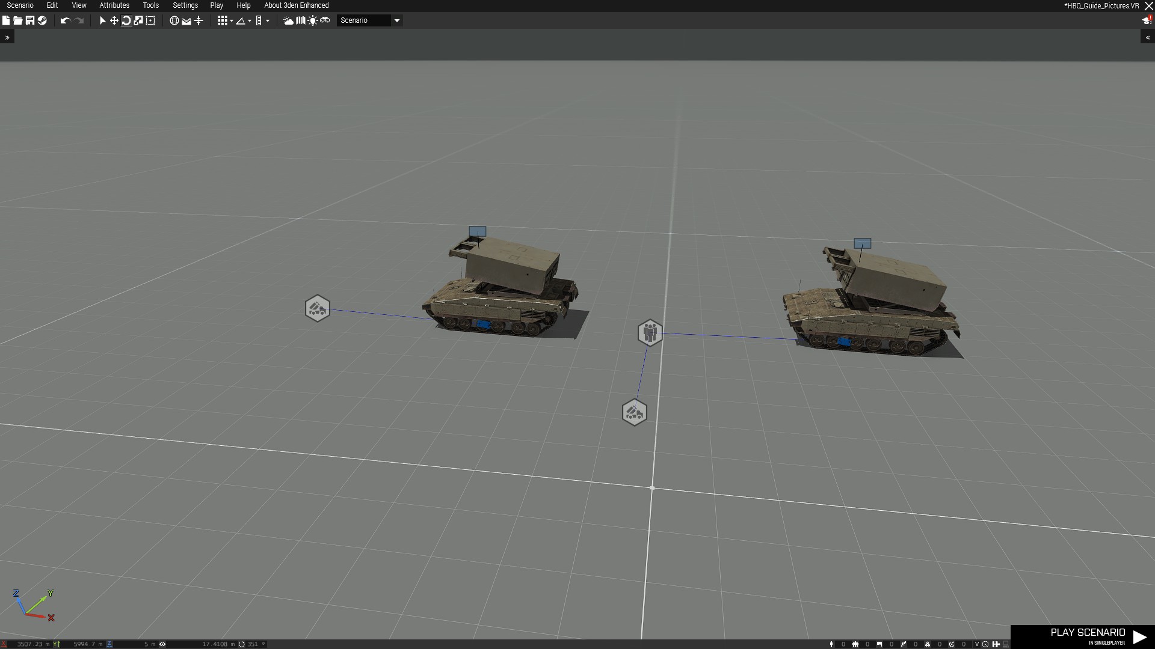Click the markers count status icon
Image resolution: width=1155 pixels, height=649 pixels.
point(952,644)
